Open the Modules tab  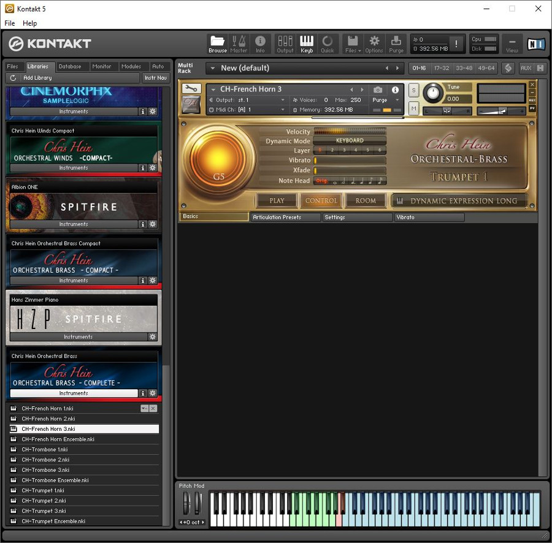131,66
